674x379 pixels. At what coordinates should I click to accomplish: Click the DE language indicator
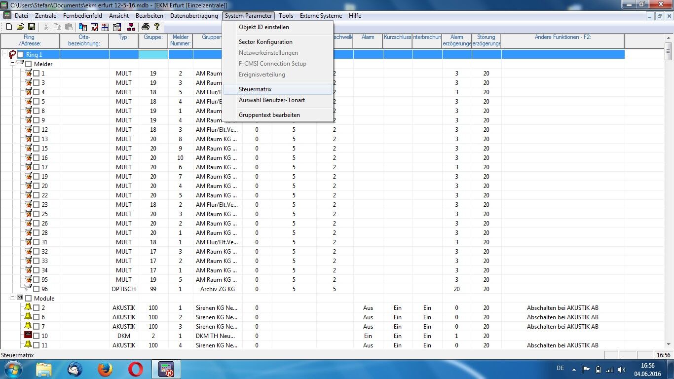tap(560, 368)
